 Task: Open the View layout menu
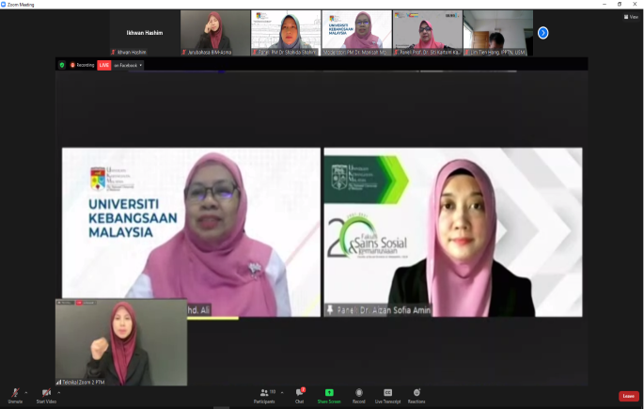pyautogui.click(x=630, y=17)
